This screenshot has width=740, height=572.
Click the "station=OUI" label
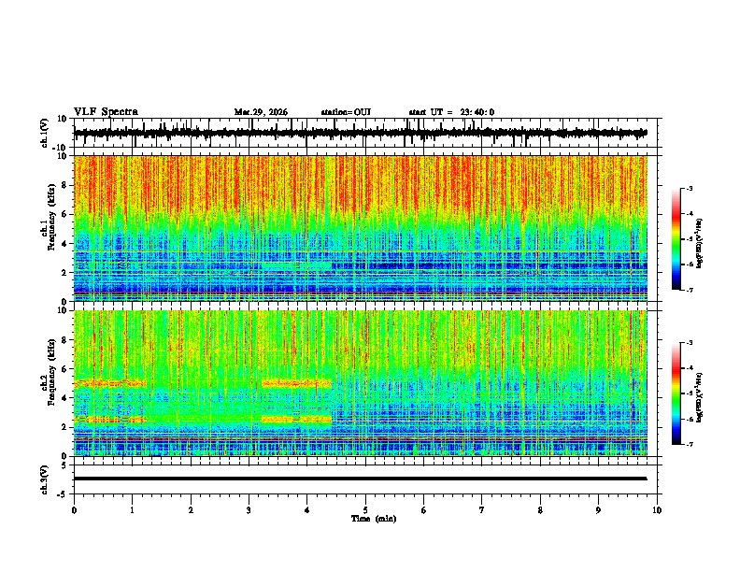(346, 112)
